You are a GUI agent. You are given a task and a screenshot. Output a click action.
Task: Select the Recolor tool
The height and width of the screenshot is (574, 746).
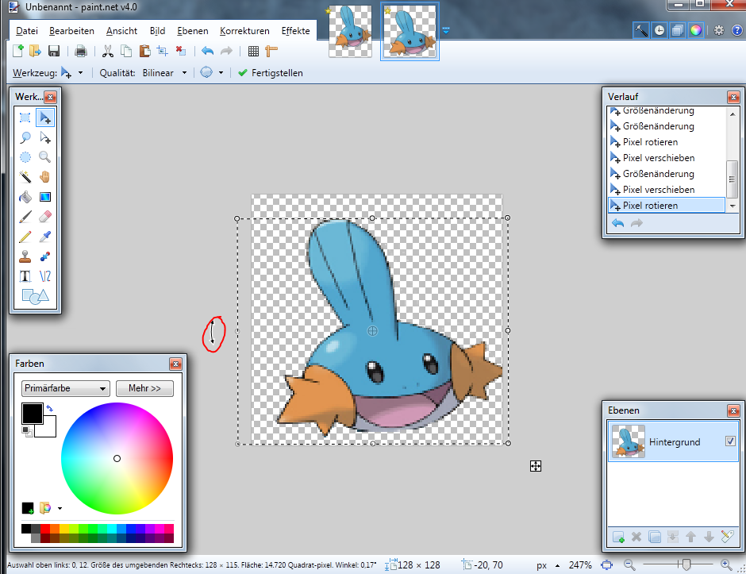click(45, 256)
